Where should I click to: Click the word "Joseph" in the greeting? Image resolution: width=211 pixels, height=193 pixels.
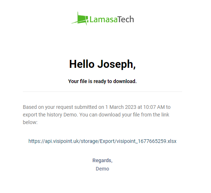[x=117, y=64]
